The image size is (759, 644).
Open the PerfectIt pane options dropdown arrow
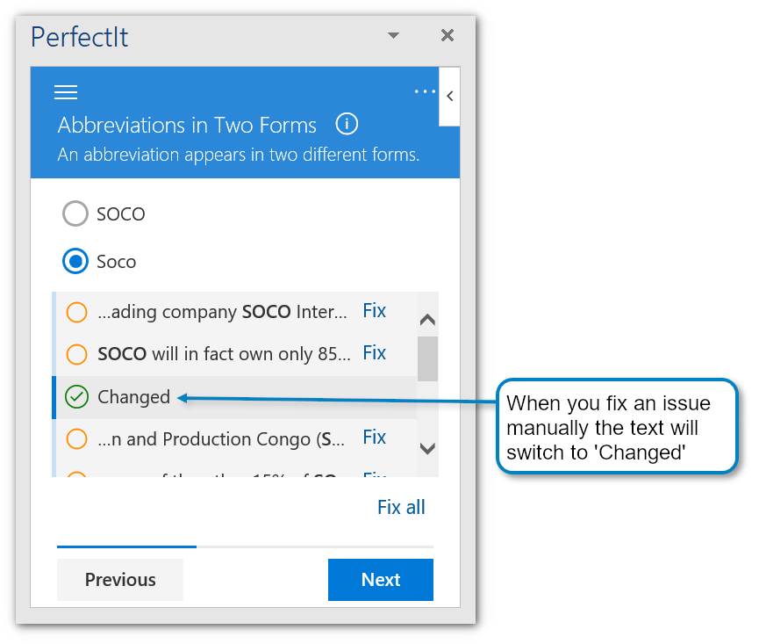click(393, 36)
